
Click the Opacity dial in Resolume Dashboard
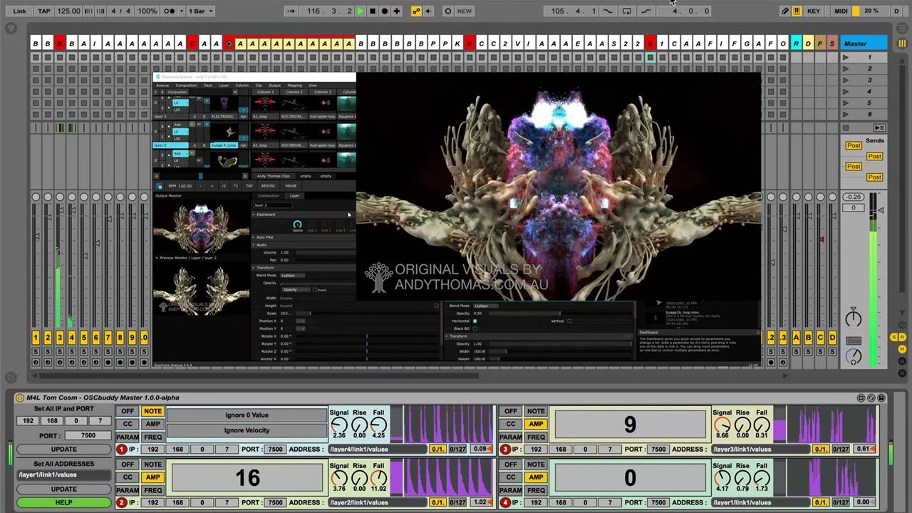[297, 224]
